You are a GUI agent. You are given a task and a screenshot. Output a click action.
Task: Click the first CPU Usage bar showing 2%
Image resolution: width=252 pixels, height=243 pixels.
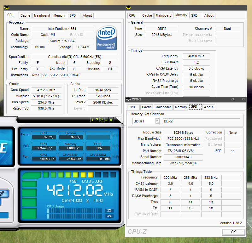(74, 211)
